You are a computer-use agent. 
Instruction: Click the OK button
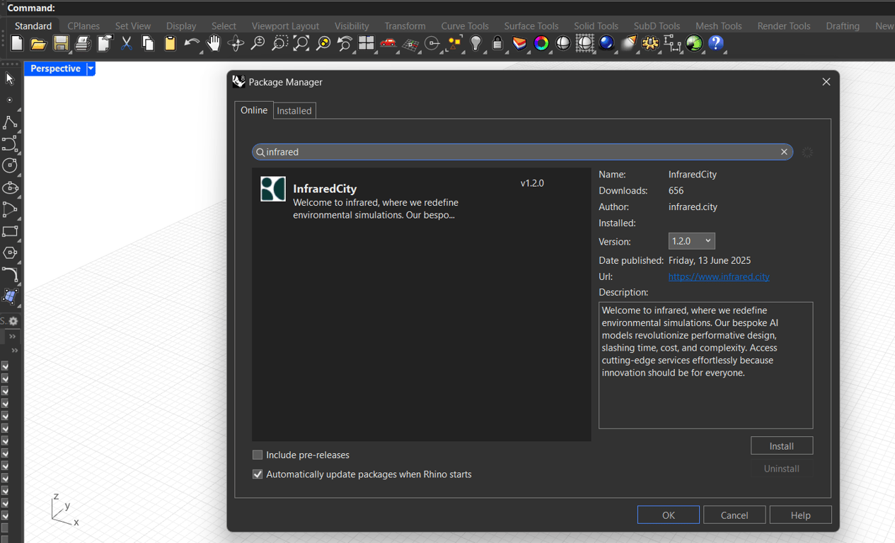669,515
